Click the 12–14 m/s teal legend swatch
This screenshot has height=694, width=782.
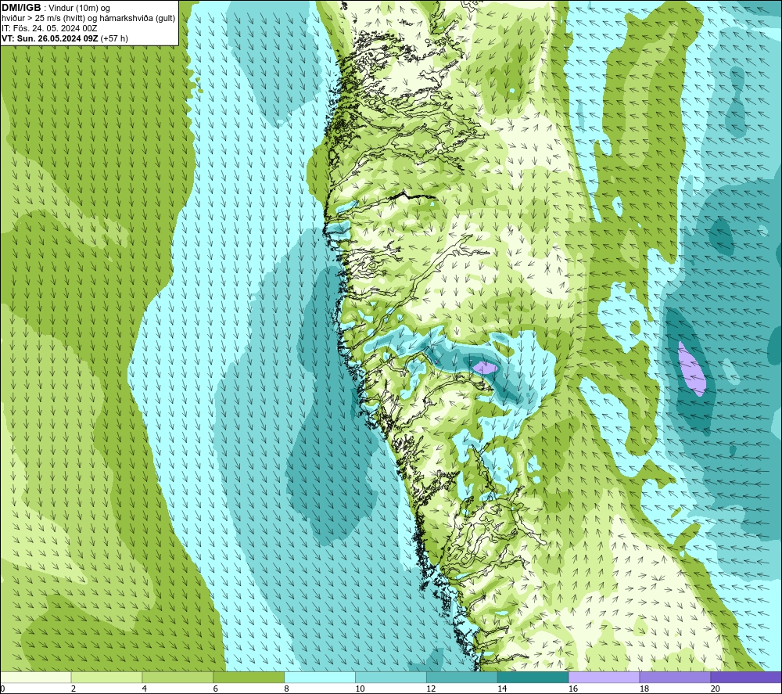(462, 677)
